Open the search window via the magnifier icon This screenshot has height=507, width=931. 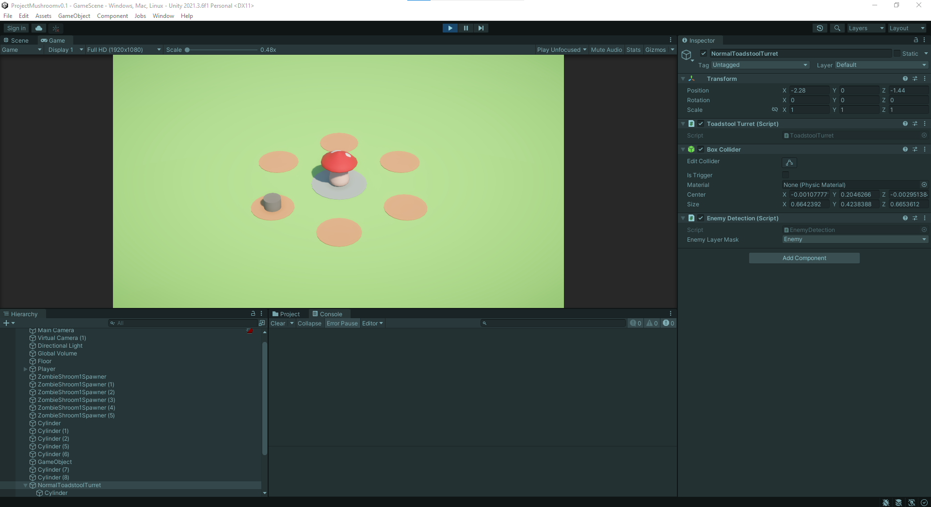pyautogui.click(x=837, y=28)
